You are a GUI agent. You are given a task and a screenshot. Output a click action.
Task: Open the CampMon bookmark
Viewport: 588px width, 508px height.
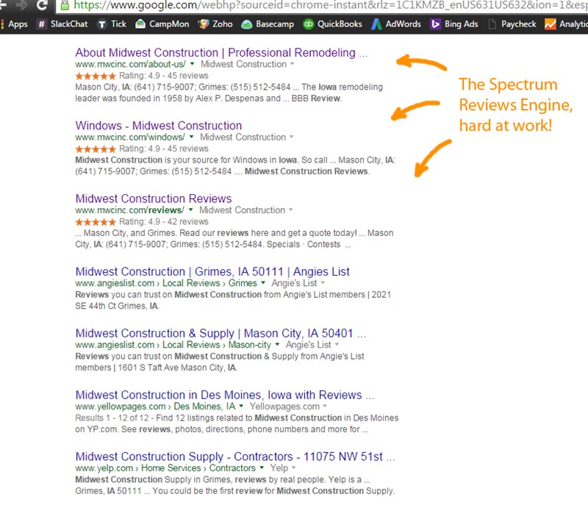point(162,24)
